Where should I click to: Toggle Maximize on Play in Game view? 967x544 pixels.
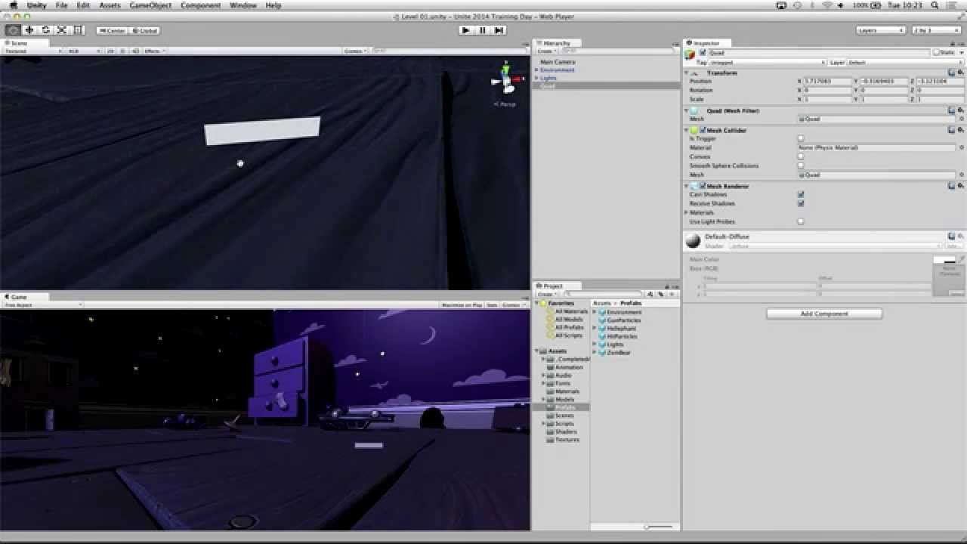pos(462,304)
